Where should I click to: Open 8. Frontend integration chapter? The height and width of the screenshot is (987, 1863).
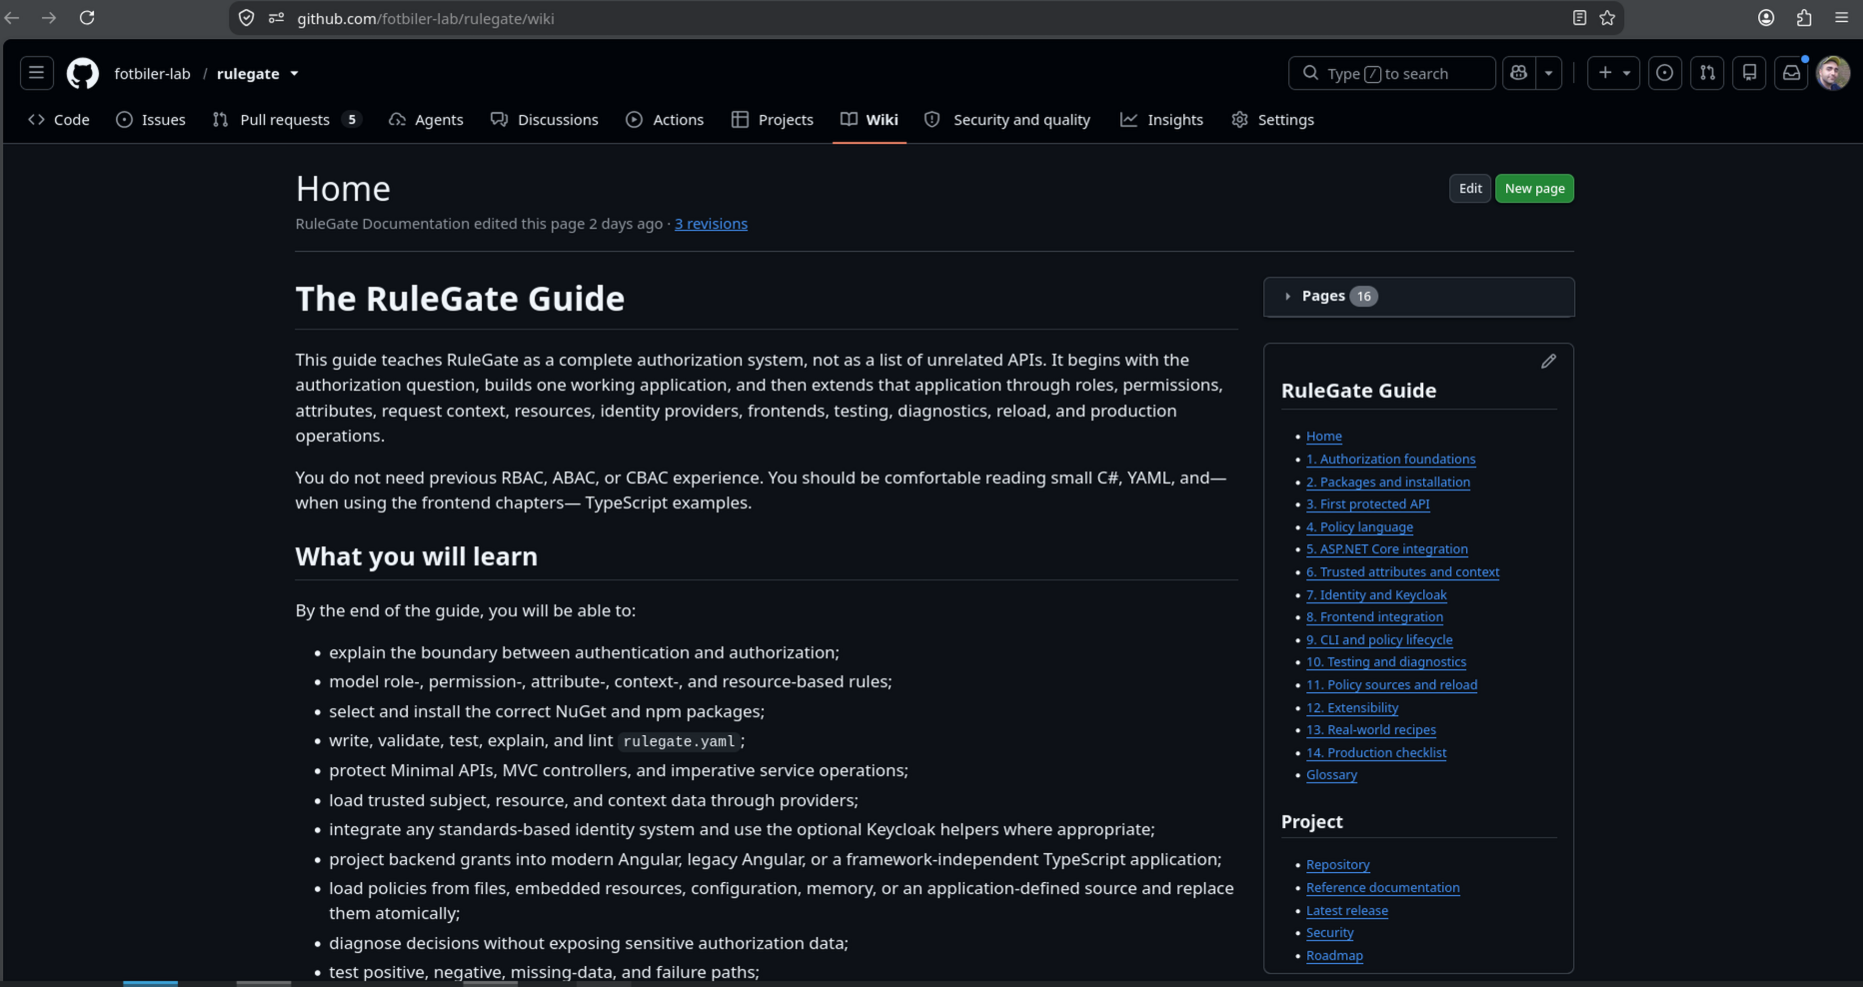(x=1375, y=617)
